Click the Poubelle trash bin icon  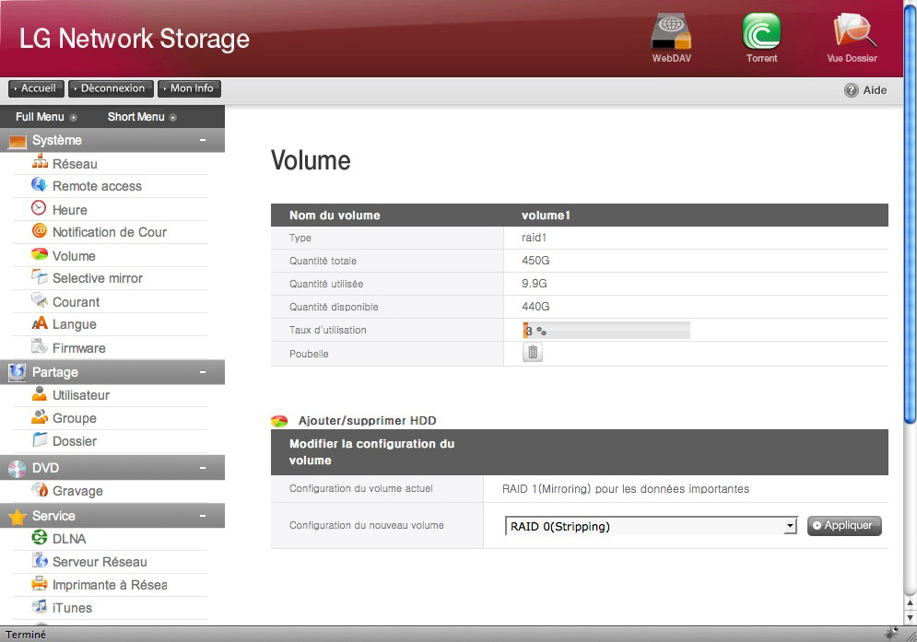[x=533, y=352]
